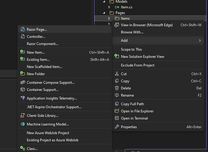Click the Razor Page file icon
This screenshot has height=152, width=208.
point(23,29)
